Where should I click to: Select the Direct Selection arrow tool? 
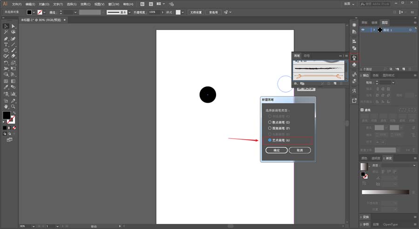(13, 26)
